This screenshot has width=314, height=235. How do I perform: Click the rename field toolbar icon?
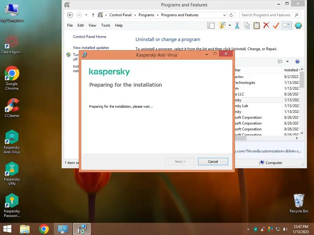click(x=286, y=26)
